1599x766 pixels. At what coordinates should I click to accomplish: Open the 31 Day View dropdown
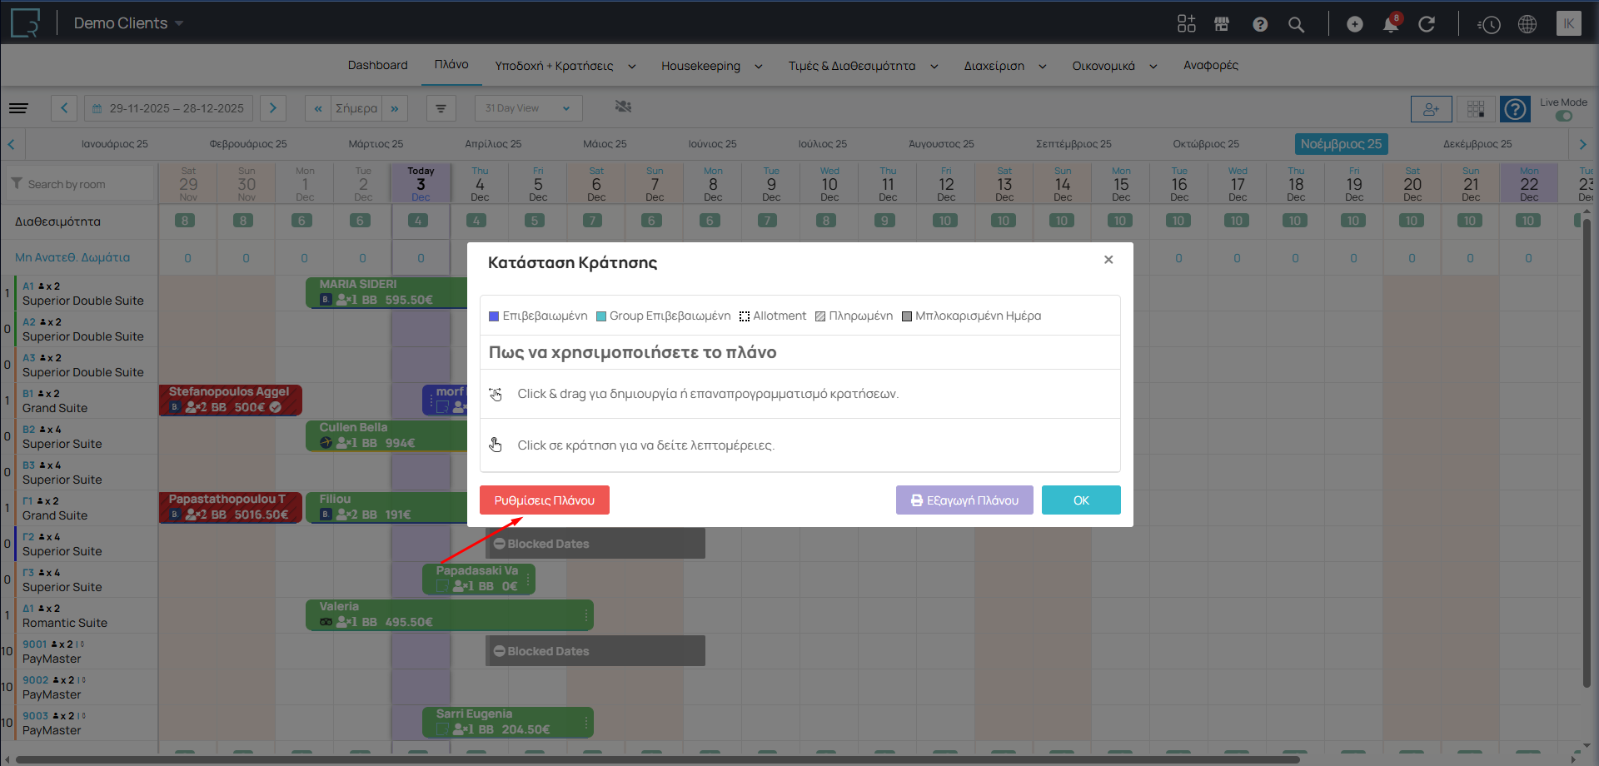click(528, 108)
